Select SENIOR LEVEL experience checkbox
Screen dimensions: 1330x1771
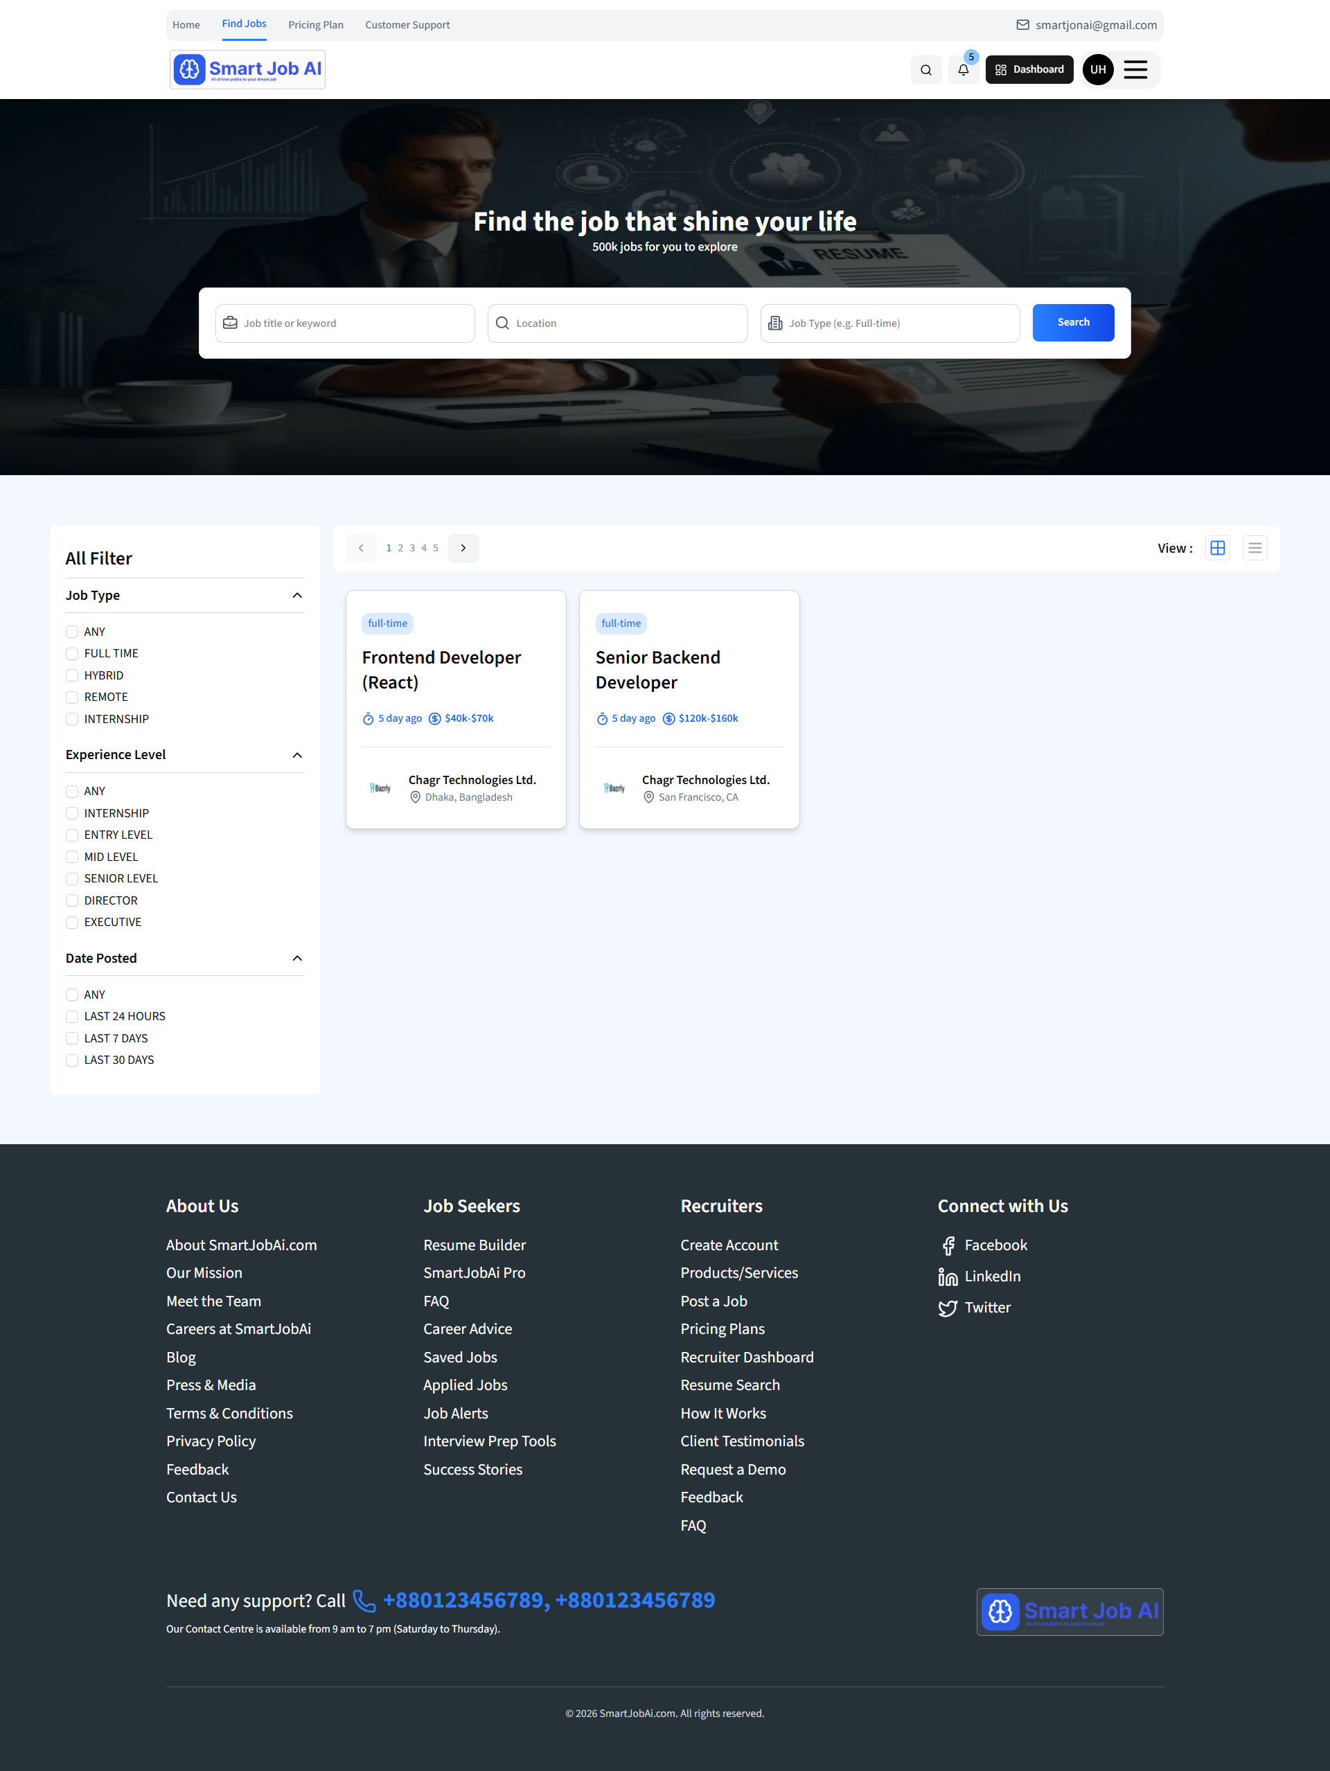coord(72,878)
